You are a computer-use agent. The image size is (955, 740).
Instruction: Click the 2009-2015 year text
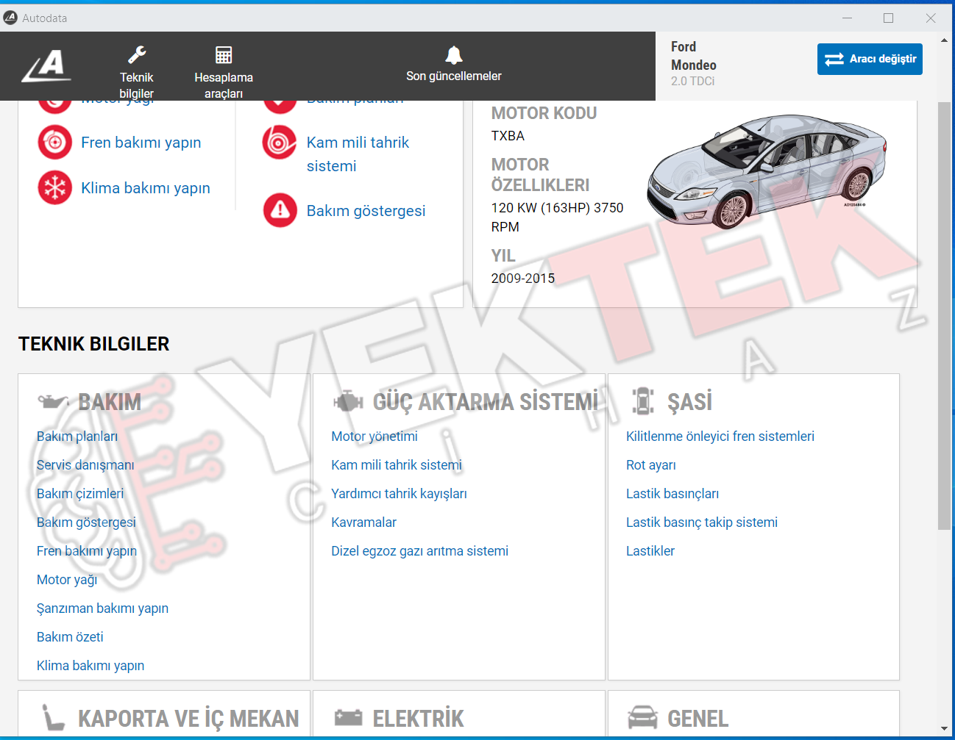523,279
